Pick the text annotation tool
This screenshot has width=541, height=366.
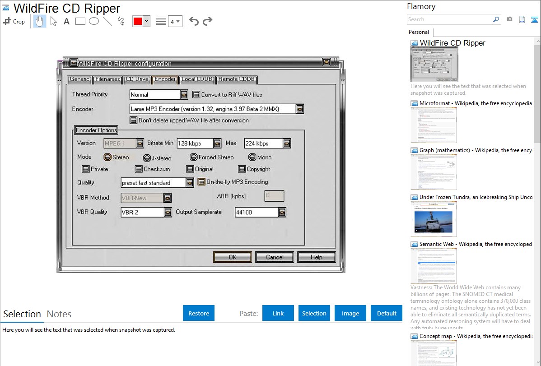[x=66, y=21]
